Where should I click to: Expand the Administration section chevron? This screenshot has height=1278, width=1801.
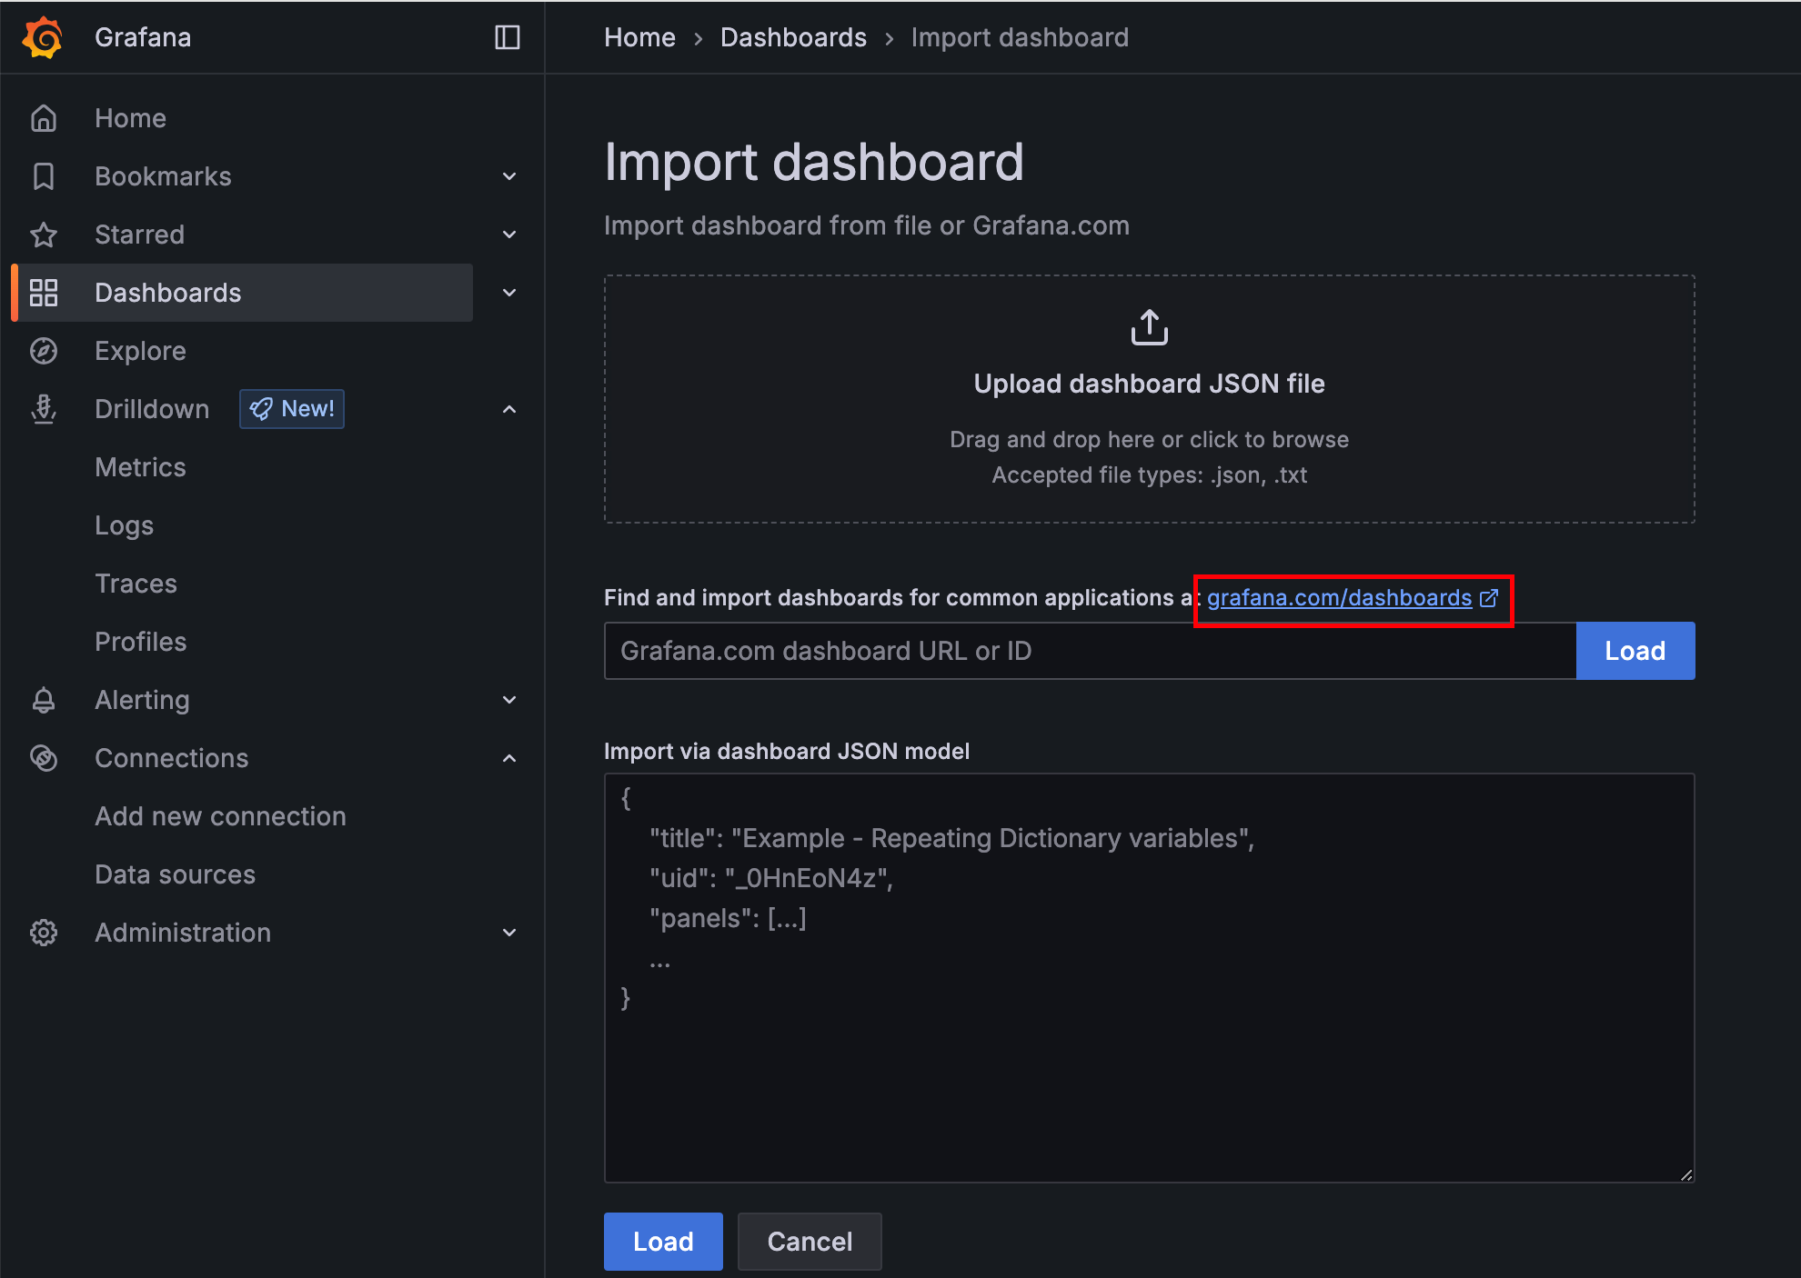[x=509, y=933]
